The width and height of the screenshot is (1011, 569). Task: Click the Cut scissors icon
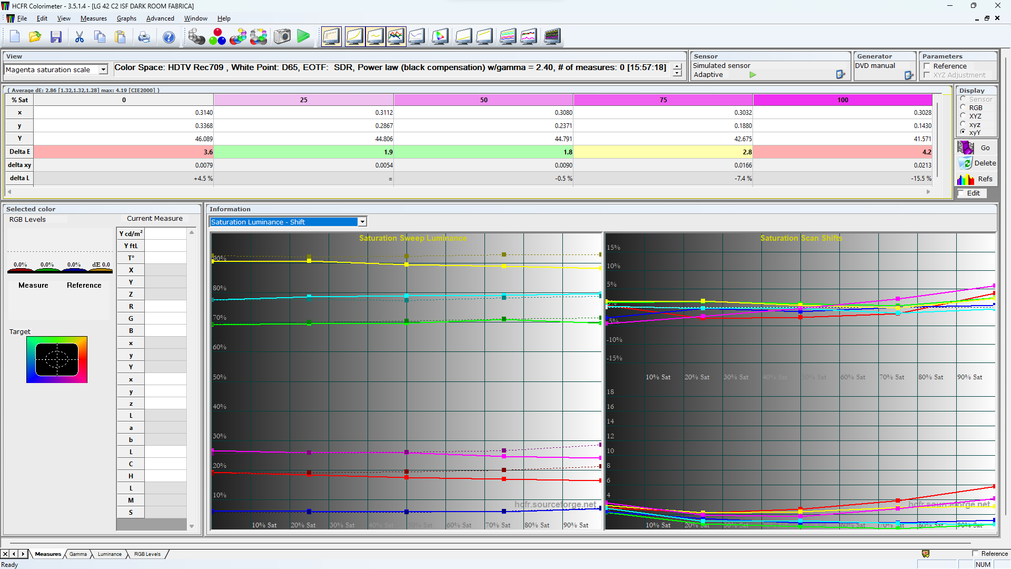(x=79, y=37)
